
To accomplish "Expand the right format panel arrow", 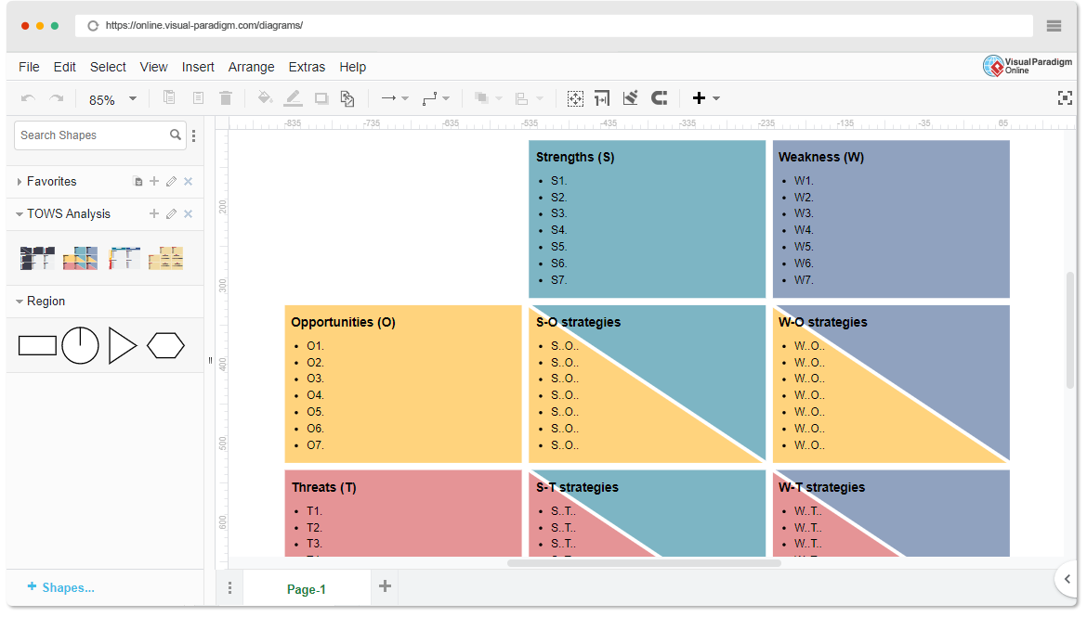I will pyautogui.click(x=1067, y=579).
